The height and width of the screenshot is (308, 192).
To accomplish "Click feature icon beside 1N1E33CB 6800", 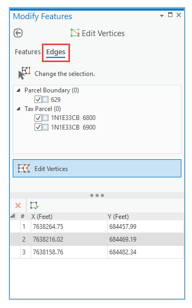I will [45, 118].
